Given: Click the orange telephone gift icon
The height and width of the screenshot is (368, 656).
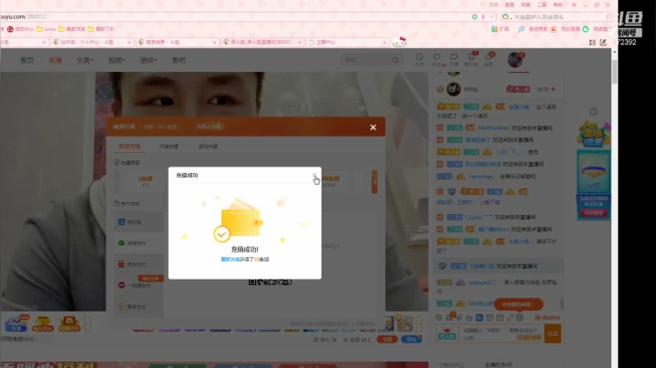Looking at the screenshot, I should click(69, 323).
